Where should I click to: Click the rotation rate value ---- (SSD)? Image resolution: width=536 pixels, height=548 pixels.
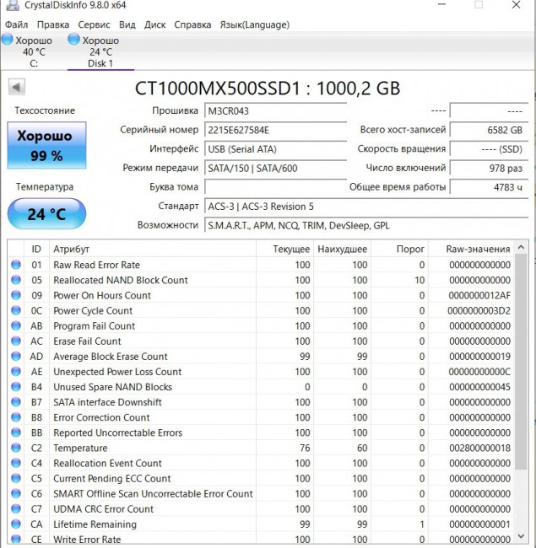click(489, 149)
